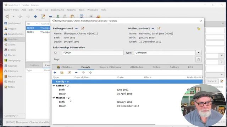Sort the family list by ID column
The image size is (227, 127).
click(x=32, y=24)
